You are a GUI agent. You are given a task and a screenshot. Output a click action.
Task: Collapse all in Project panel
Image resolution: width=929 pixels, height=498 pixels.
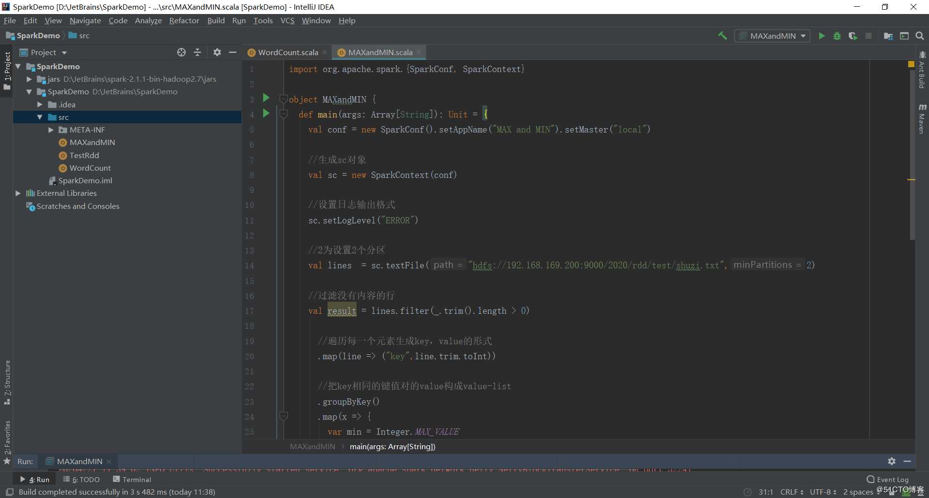(x=197, y=52)
